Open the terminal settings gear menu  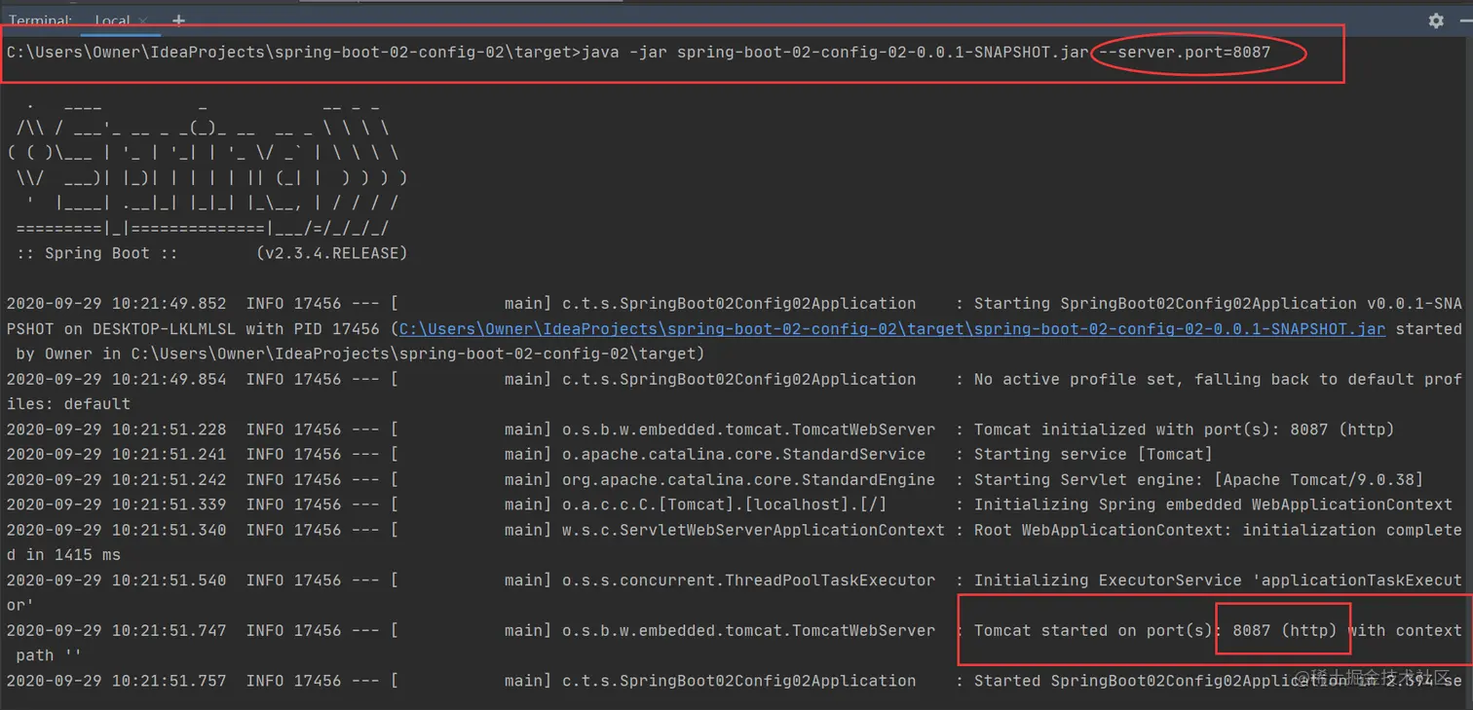pyautogui.click(x=1435, y=19)
